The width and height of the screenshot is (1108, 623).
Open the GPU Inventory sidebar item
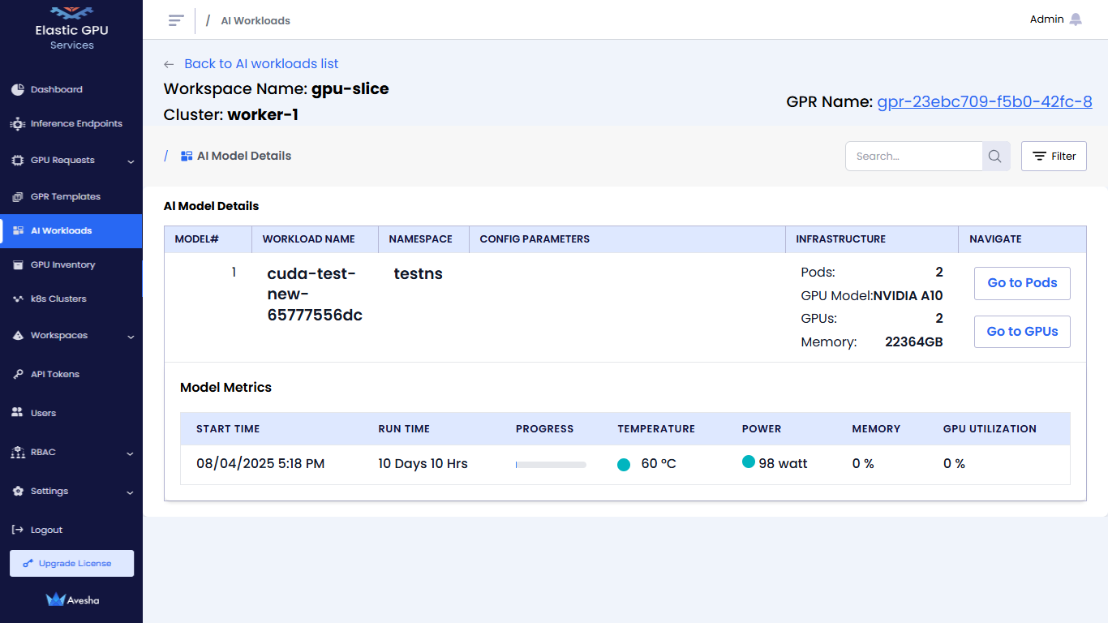pyautogui.click(x=62, y=265)
